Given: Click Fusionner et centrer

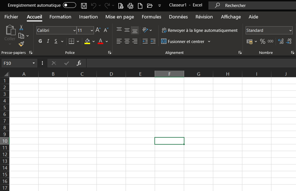Looking at the screenshot, I should (183, 41).
